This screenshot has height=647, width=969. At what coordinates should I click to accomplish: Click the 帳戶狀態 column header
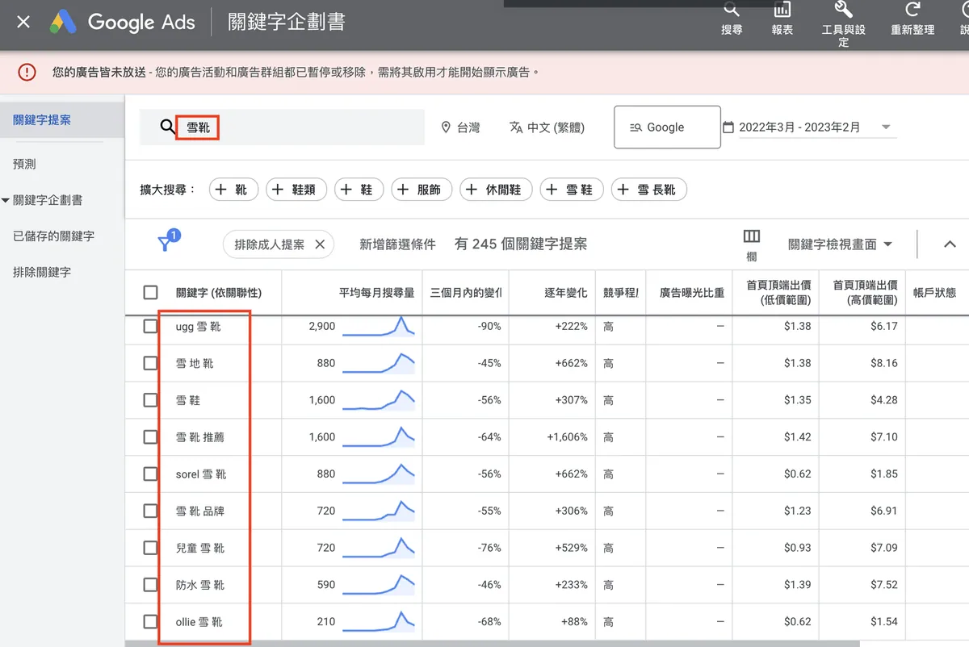[934, 293]
